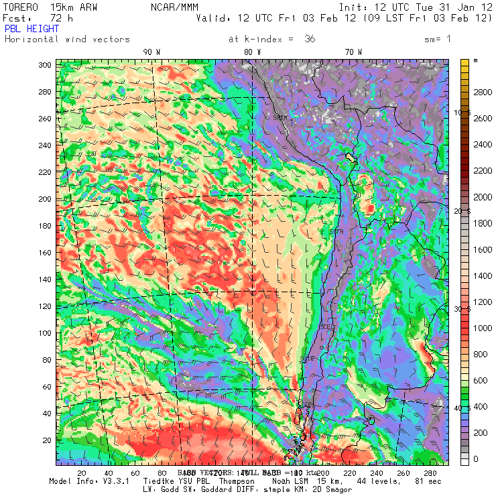
Task: Click the "Horizontal wind vectors" label
Action: point(67,40)
